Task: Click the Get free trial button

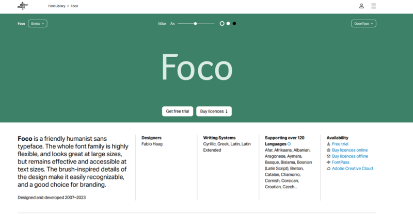Action: 178,111
